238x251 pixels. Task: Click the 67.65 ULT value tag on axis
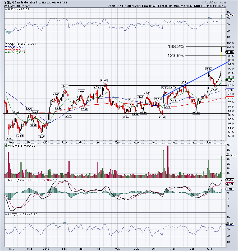pos(230,224)
